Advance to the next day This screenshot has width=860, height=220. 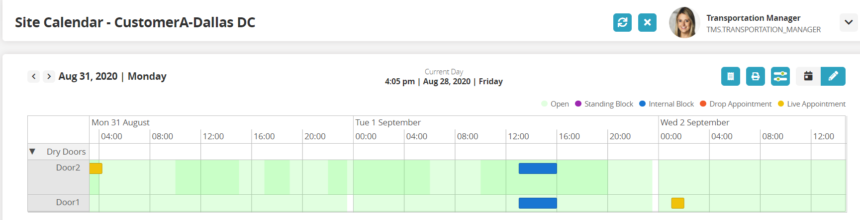pyautogui.click(x=49, y=76)
